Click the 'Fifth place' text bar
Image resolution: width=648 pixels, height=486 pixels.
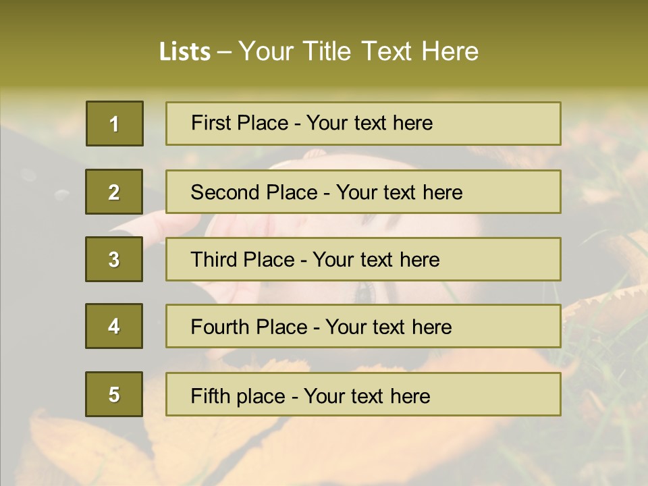tap(363, 394)
